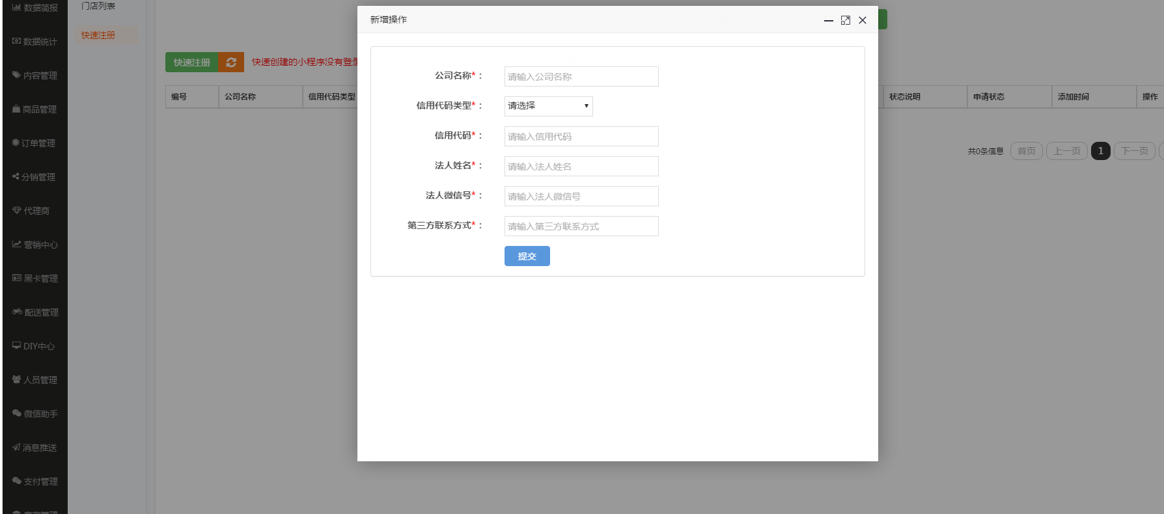Click the green 快速注册 button
The width and height of the screenshot is (1164, 514).
pos(192,62)
